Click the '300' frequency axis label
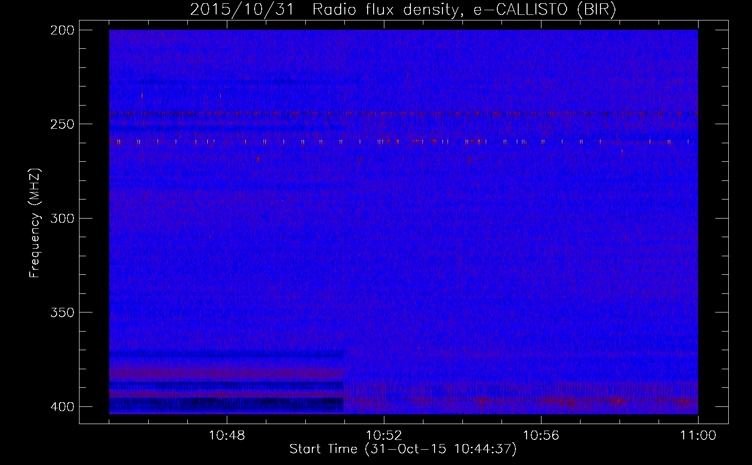The width and height of the screenshot is (752, 465). (62, 219)
